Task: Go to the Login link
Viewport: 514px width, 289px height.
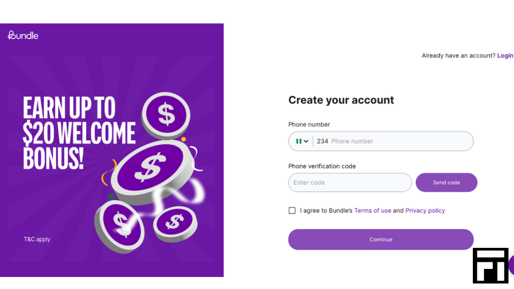Action: tap(505, 55)
